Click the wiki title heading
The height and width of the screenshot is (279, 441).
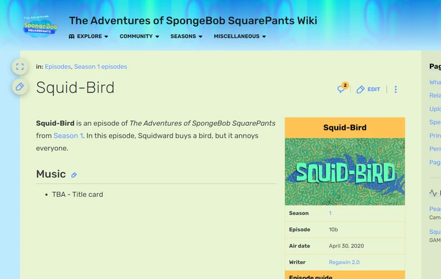pos(193,21)
